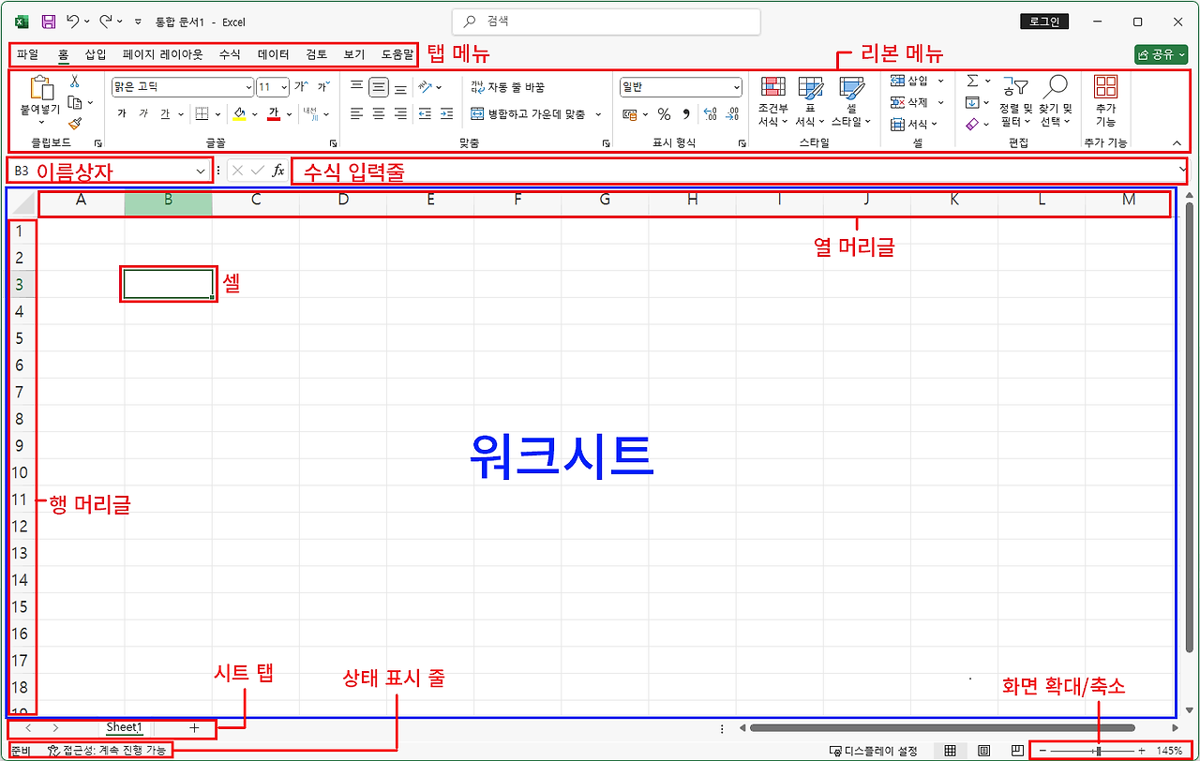The width and height of the screenshot is (1200, 761).
Task: Switch to the 페이지 레이아웃 tab
Action: tap(163, 54)
